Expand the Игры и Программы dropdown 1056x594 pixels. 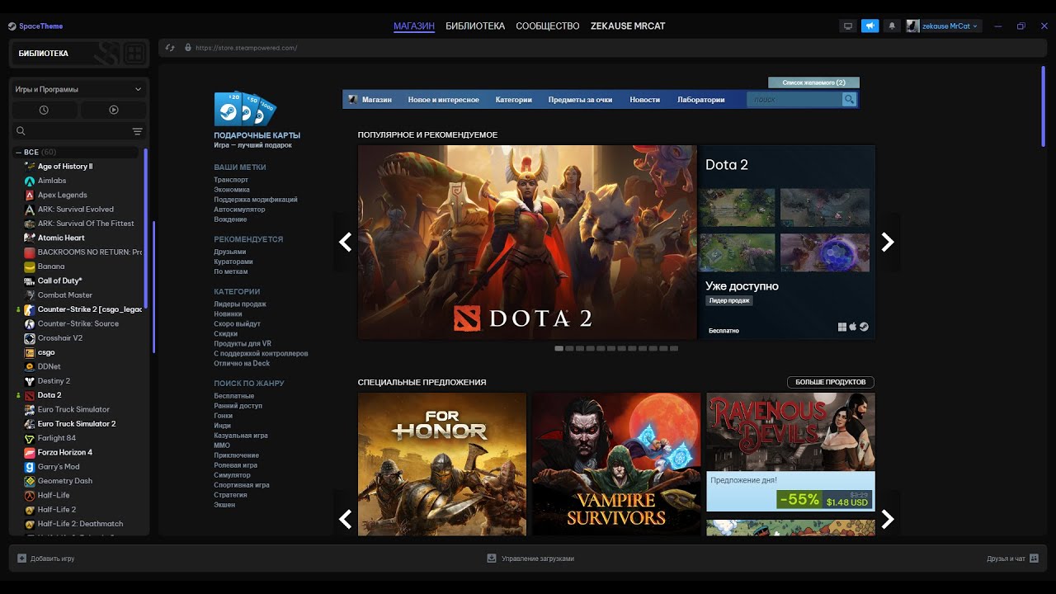(79, 89)
